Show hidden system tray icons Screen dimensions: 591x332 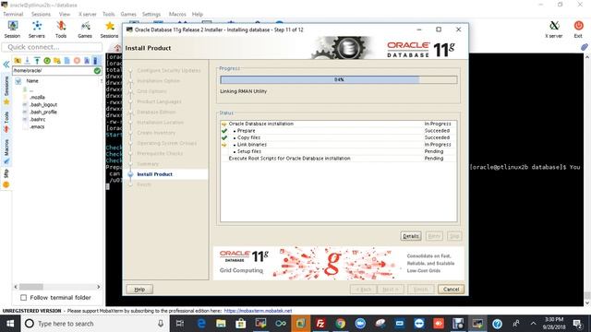pyautogui.click(x=533, y=324)
